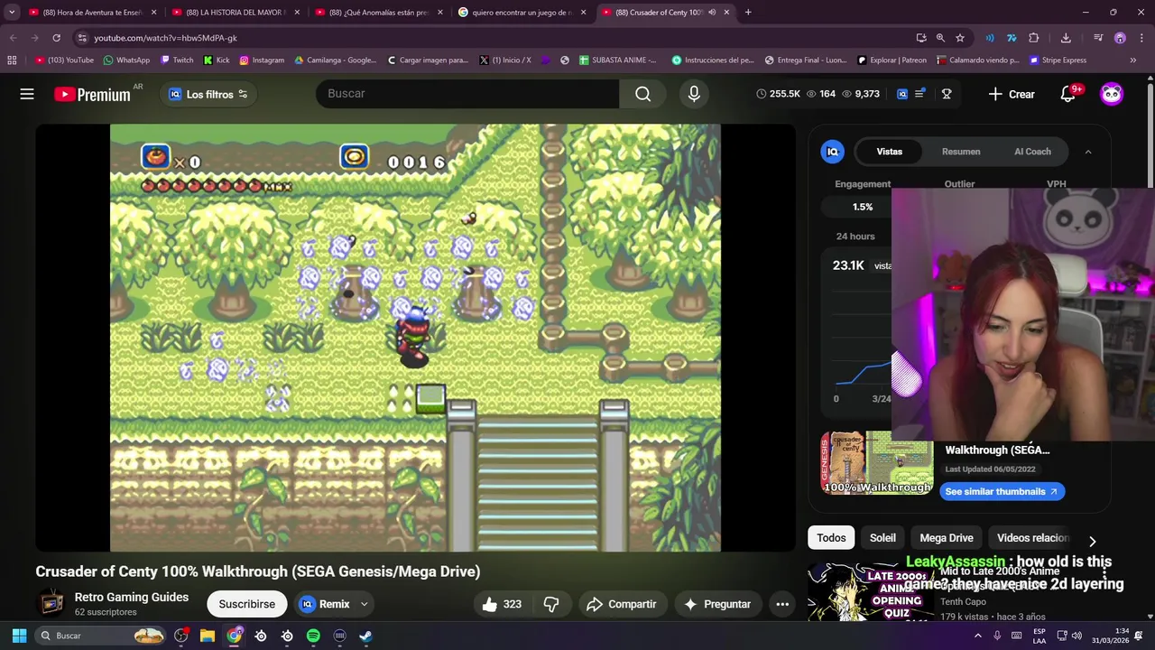Select the Todos filter chip
The width and height of the screenshot is (1155, 650).
831,538
